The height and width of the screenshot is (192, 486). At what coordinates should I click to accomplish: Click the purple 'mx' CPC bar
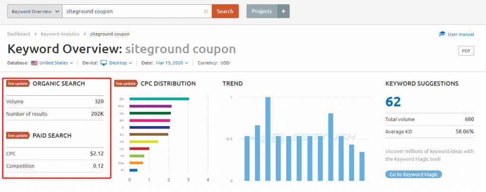tap(150, 106)
